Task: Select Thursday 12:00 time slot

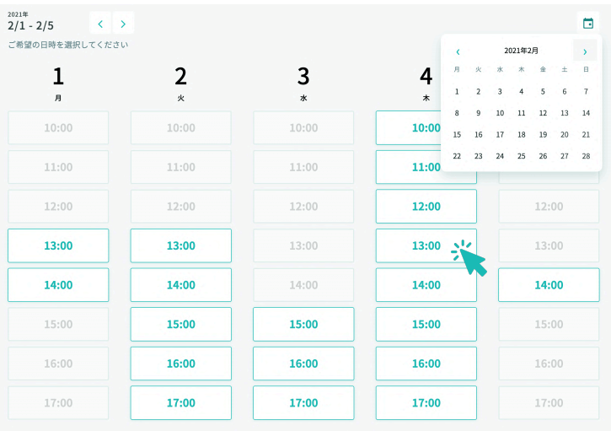Action: (426, 207)
